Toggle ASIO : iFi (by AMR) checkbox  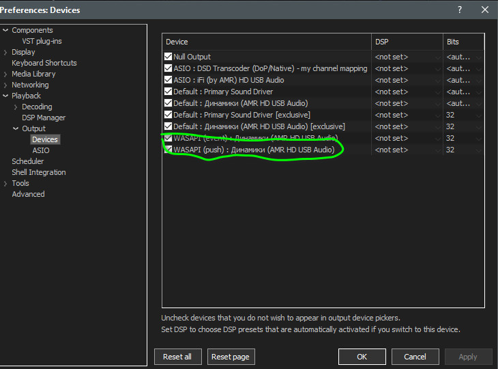168,80
